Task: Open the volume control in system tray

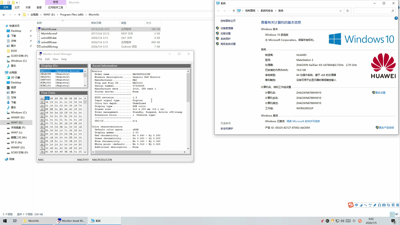Action: click(342, 221)
